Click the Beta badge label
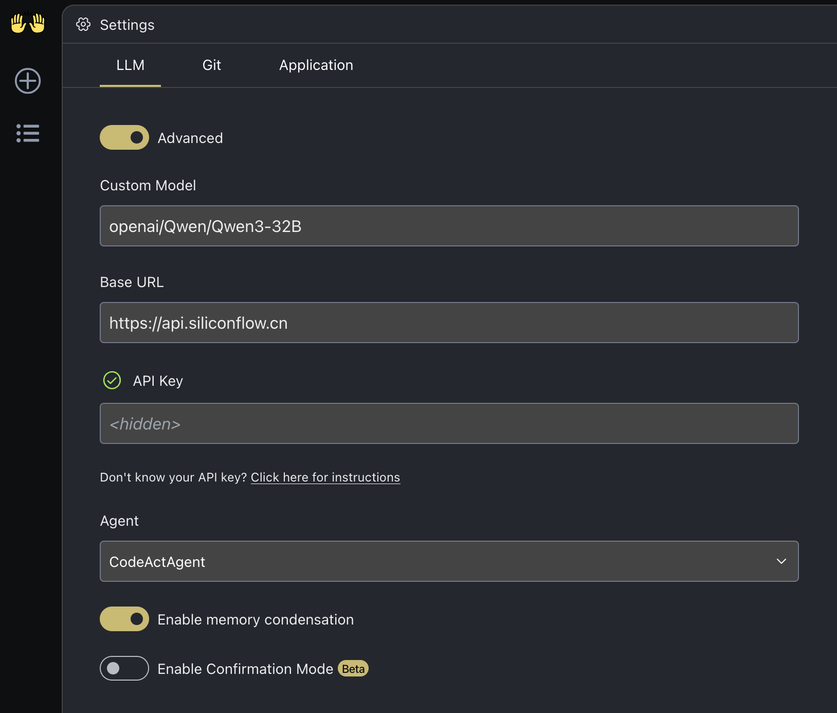 pos(353,668)
